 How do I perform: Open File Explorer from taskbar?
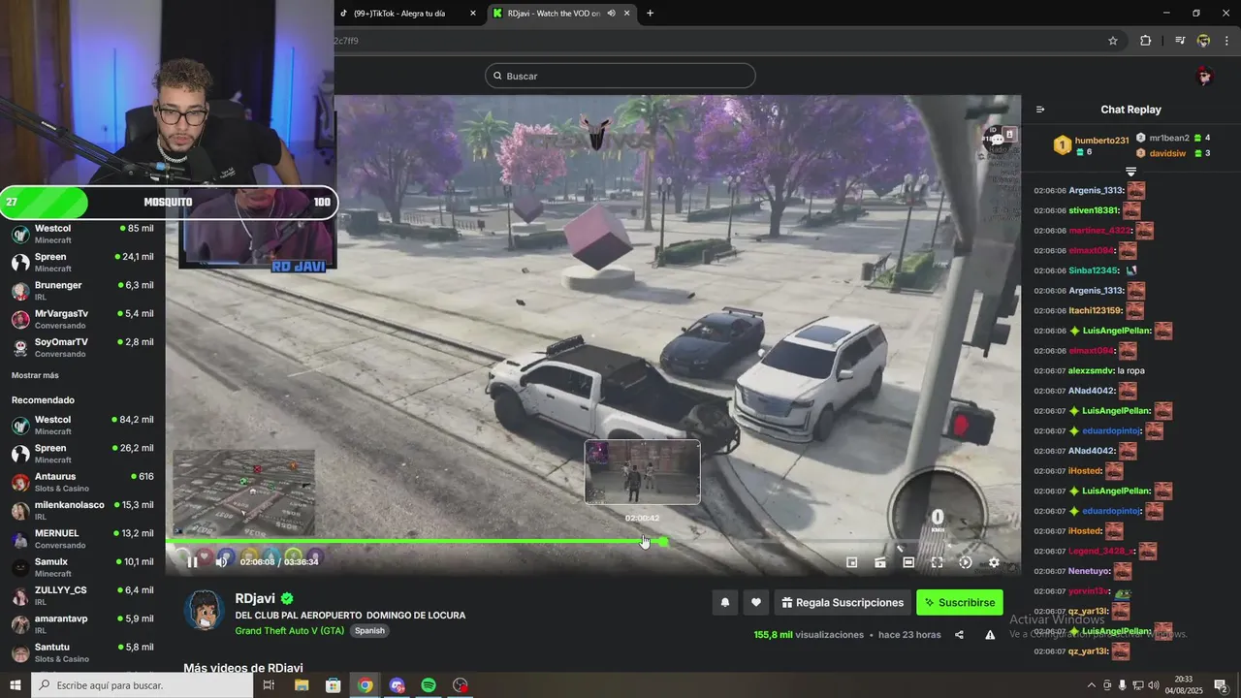click(302, 685)
